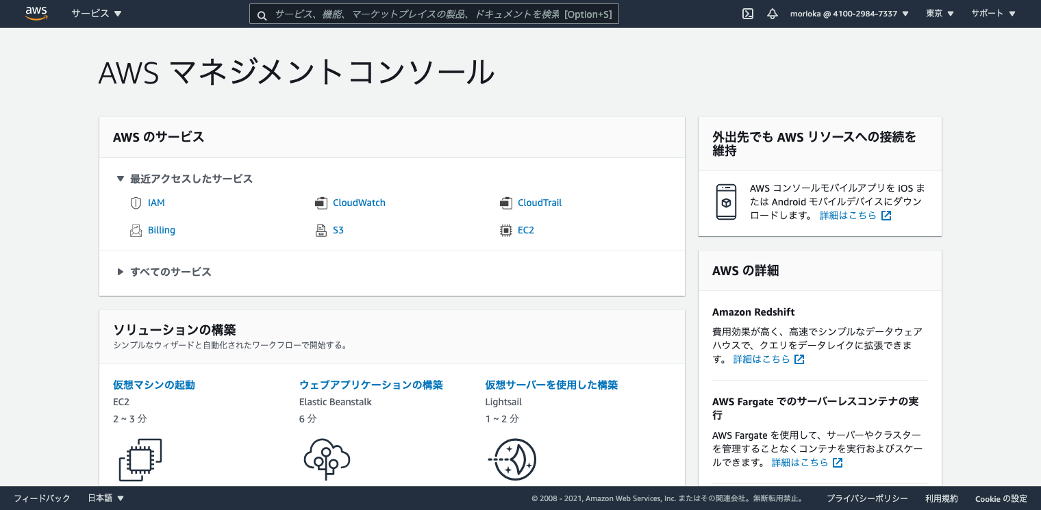Open the 東京 region selector
1041x510 pixels.
[940, 14]
